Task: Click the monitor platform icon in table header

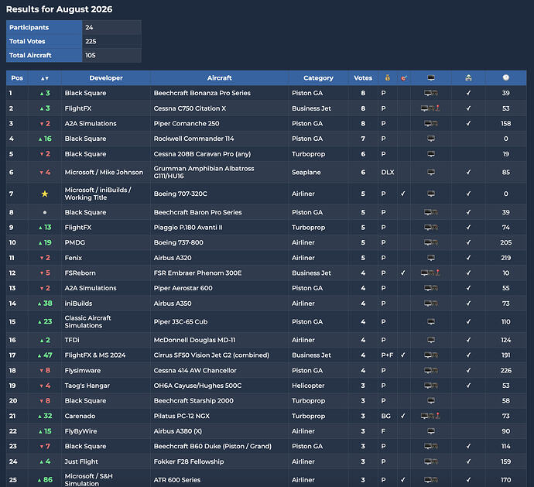Action: tap(431, 77)
